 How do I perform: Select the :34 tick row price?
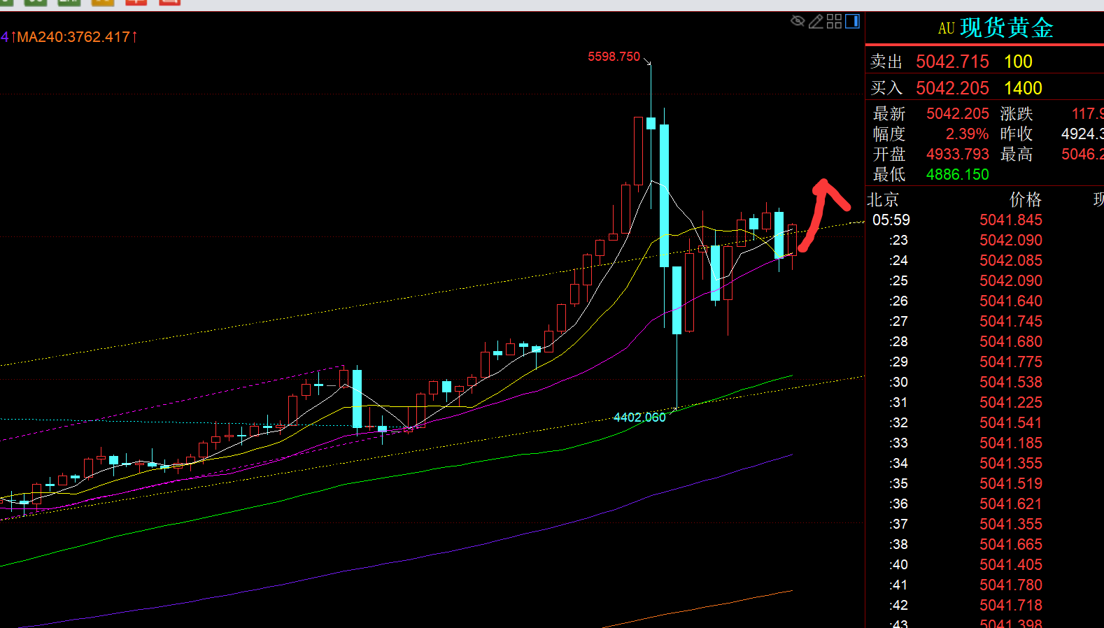[x=1011, y=464]
